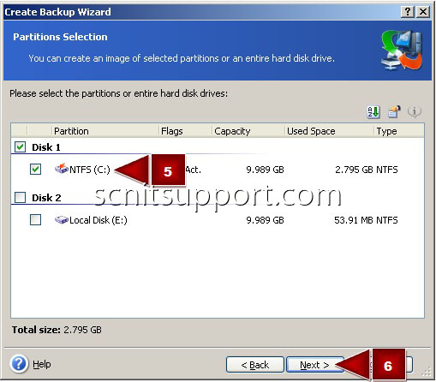Image resolution: width=436 pixels, height=382 pixels.
Task: Close the Create Backup Wizard window
Action: (423, 12)
